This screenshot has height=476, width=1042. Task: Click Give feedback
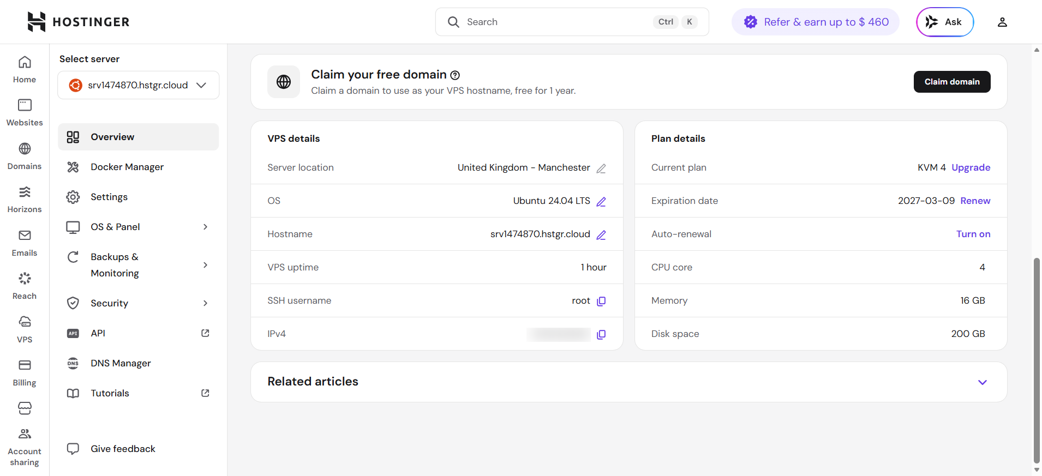(123, 449)
